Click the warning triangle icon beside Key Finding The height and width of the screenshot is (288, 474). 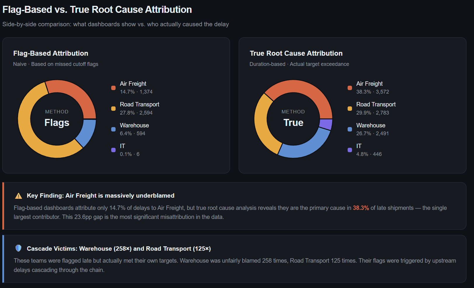coord(18,196)
